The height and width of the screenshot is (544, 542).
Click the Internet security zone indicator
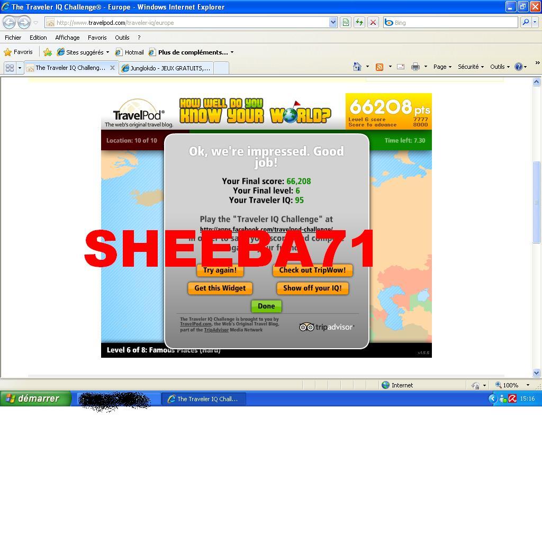(398, 385)
